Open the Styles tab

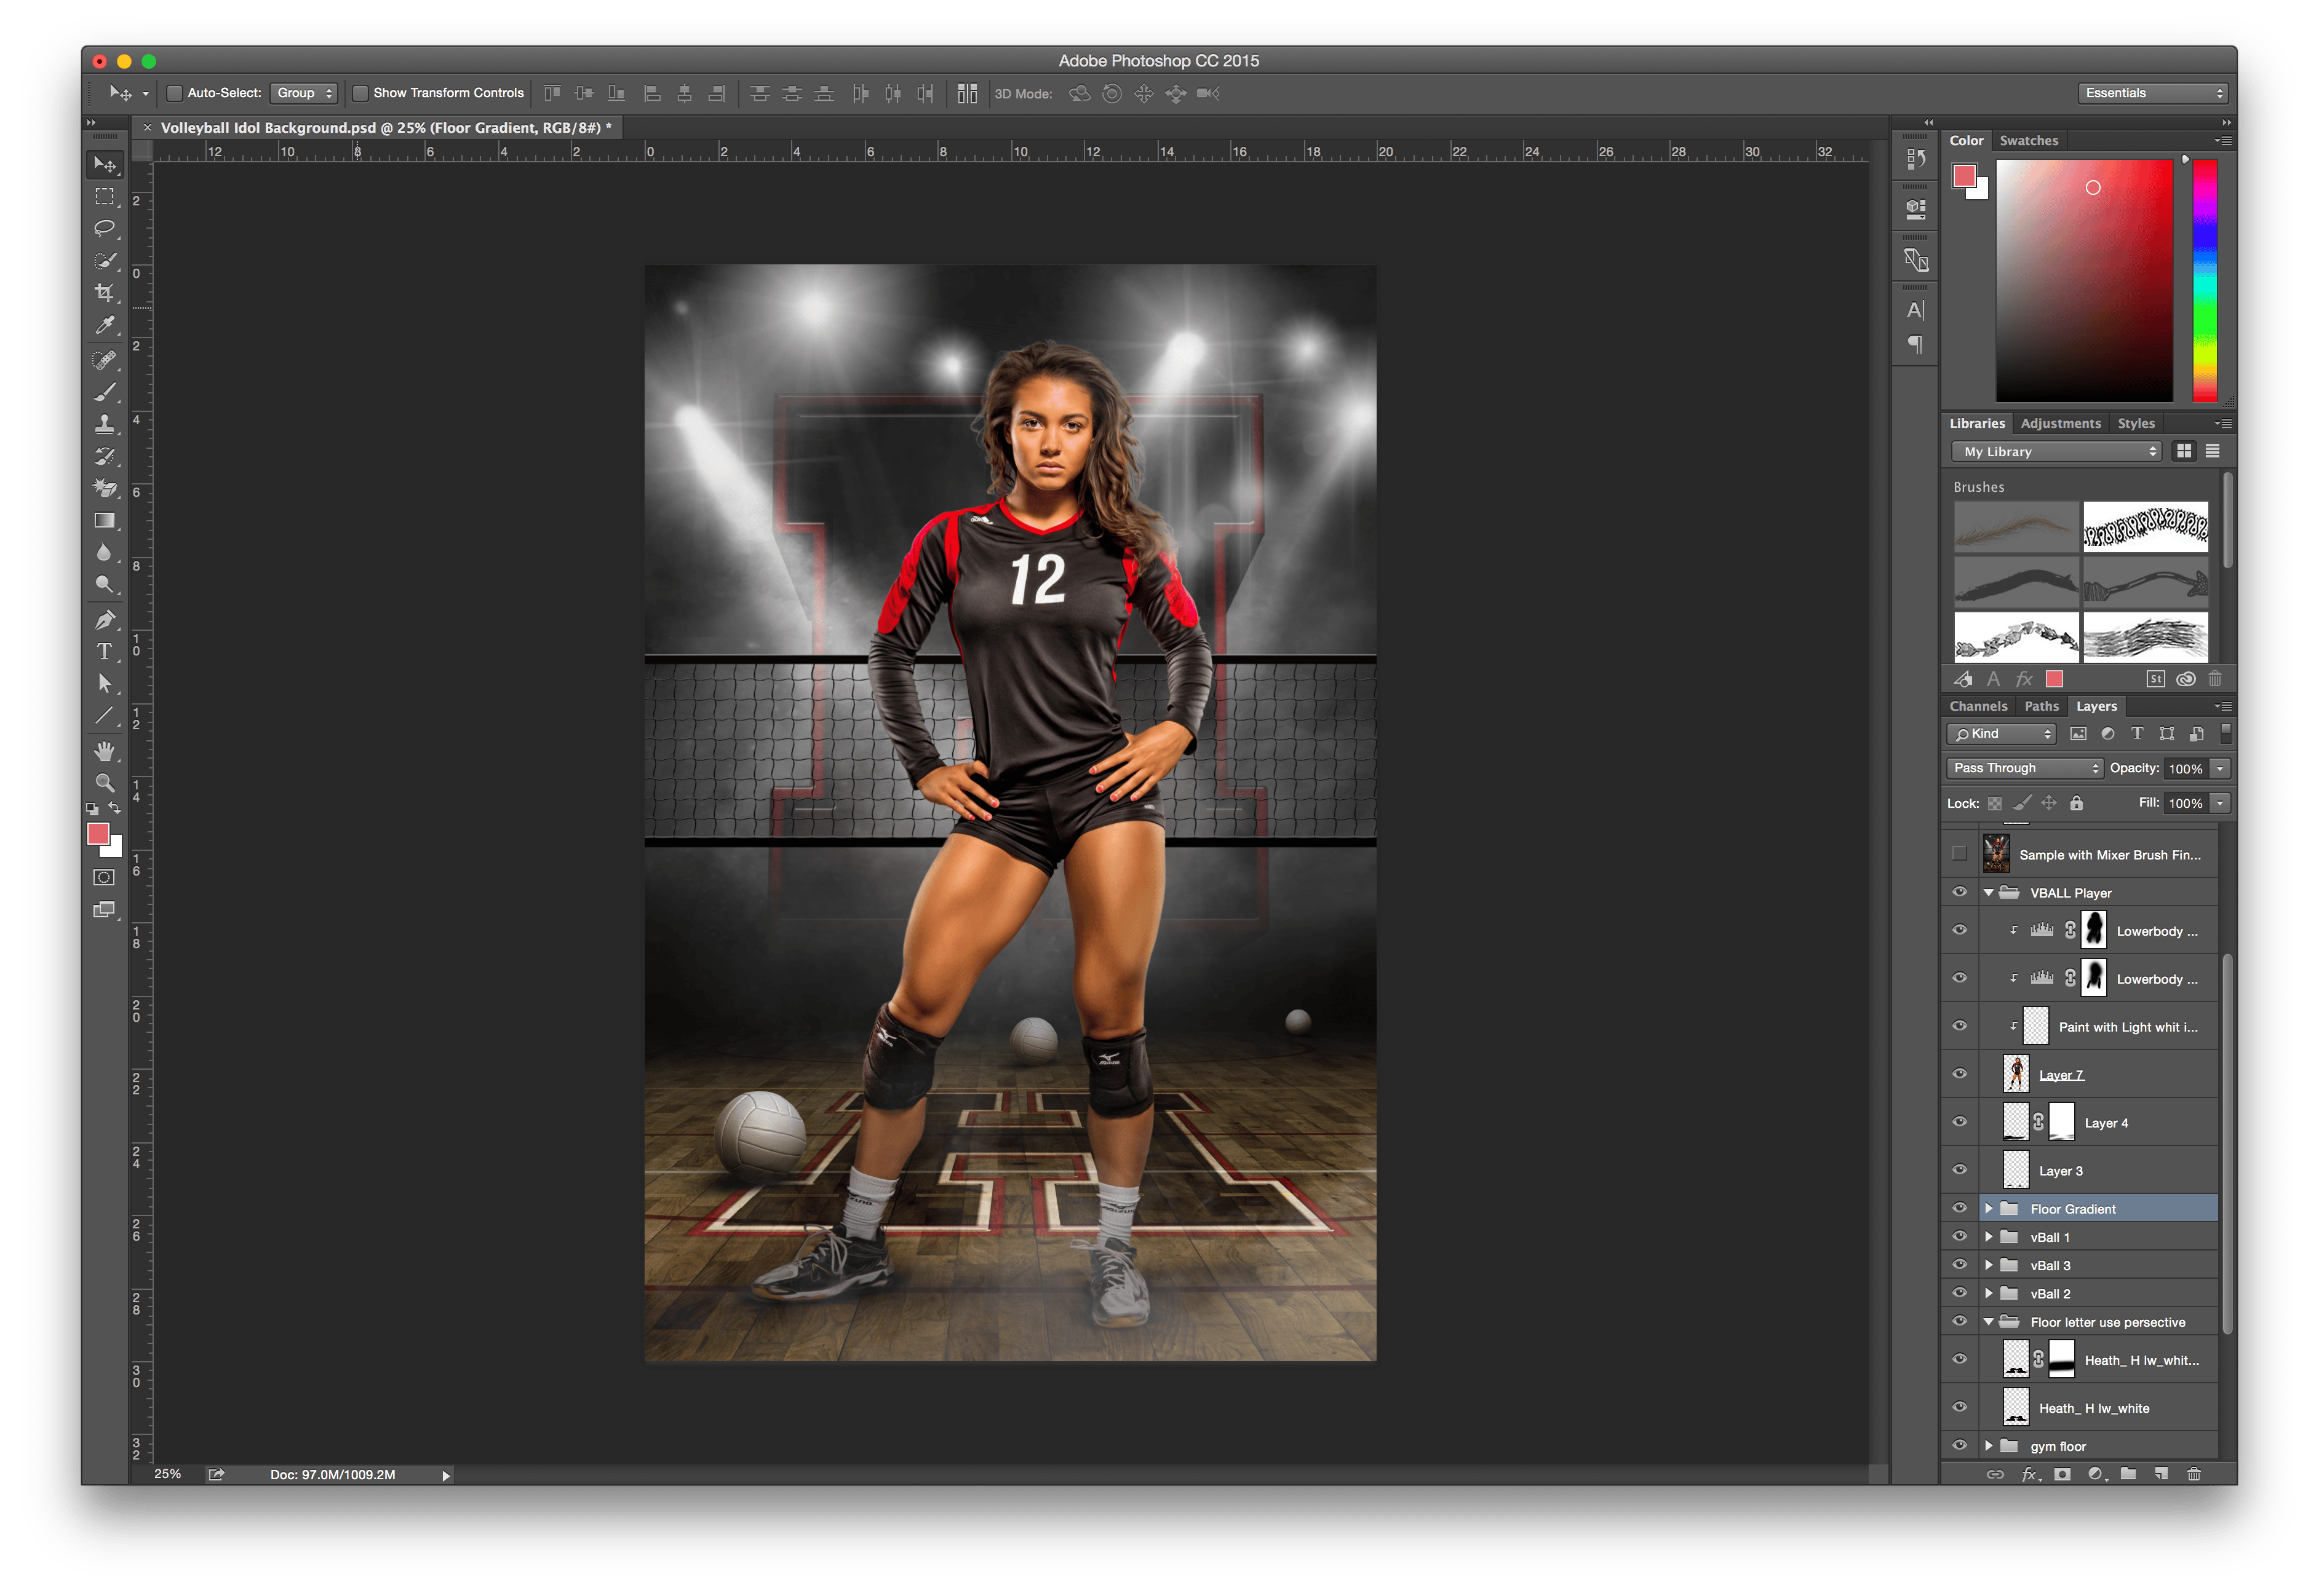point(2135,424)
